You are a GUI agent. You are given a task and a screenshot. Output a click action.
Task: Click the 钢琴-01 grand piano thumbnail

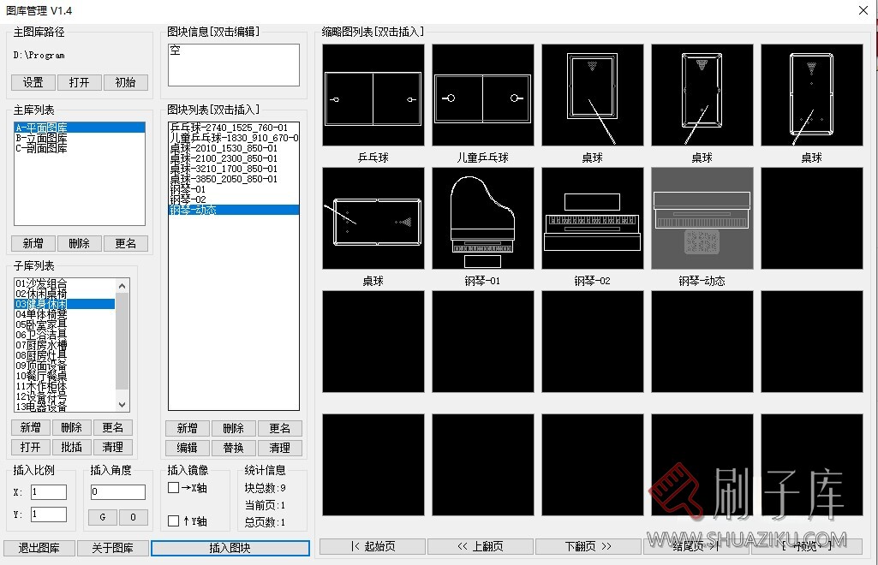pos(482,217)
